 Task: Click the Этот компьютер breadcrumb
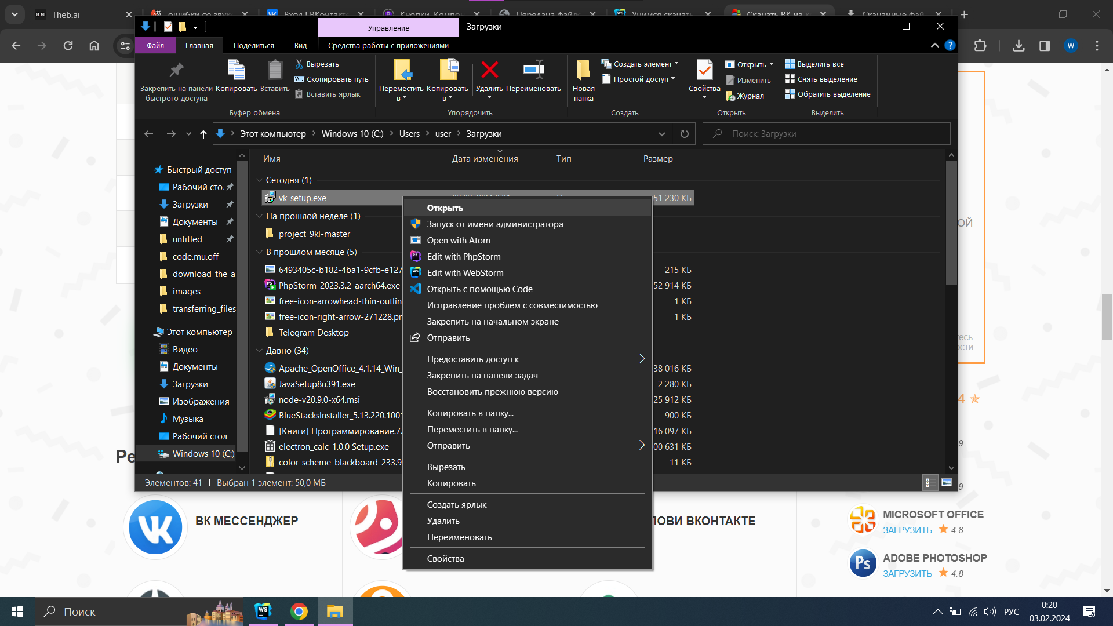(273, 134)
